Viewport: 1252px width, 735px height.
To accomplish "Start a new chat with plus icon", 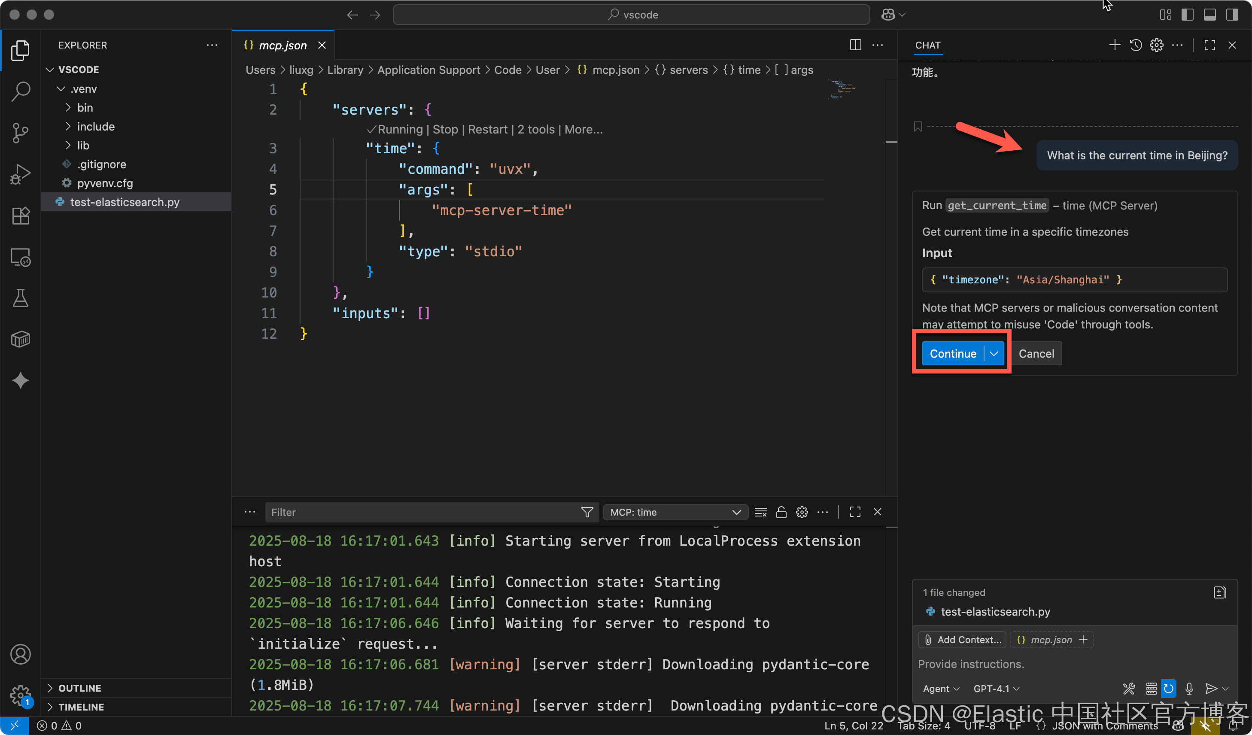I will [x=1114, y=45].
